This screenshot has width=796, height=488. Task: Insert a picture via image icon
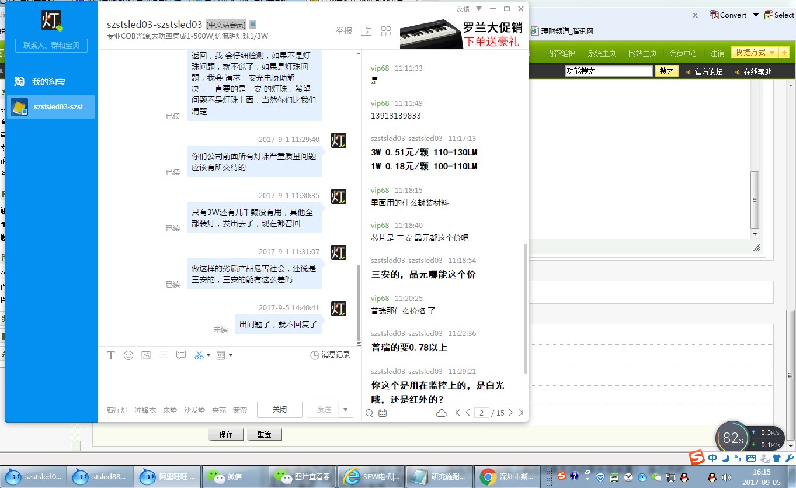pos(146,355)
